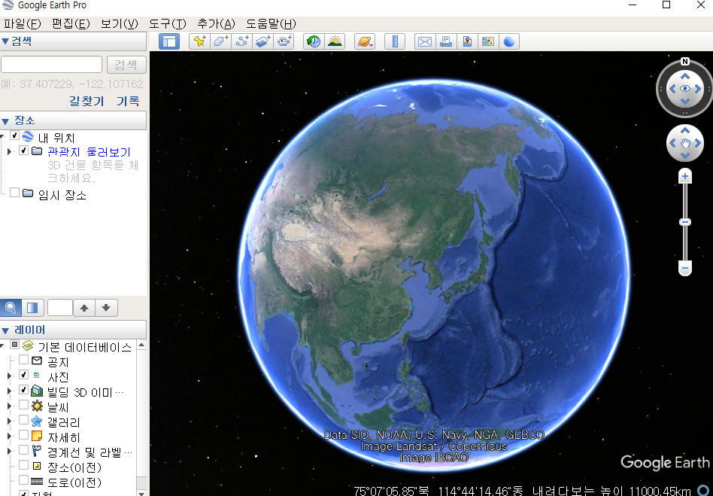Click the magnifier search-places icon
This screenshot has width=713, height=496.
pos(11,308)
